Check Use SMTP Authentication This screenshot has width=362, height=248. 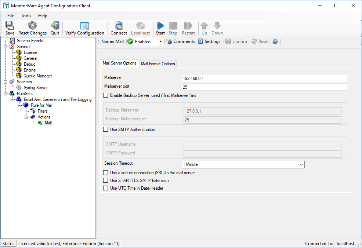pos(105,130)
